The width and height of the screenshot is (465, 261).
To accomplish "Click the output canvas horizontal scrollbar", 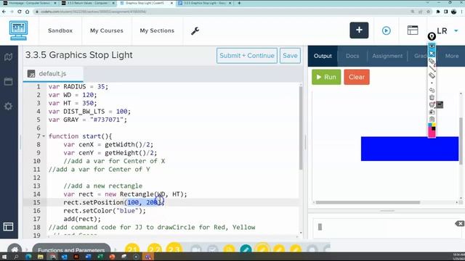I will coord(368,202).
